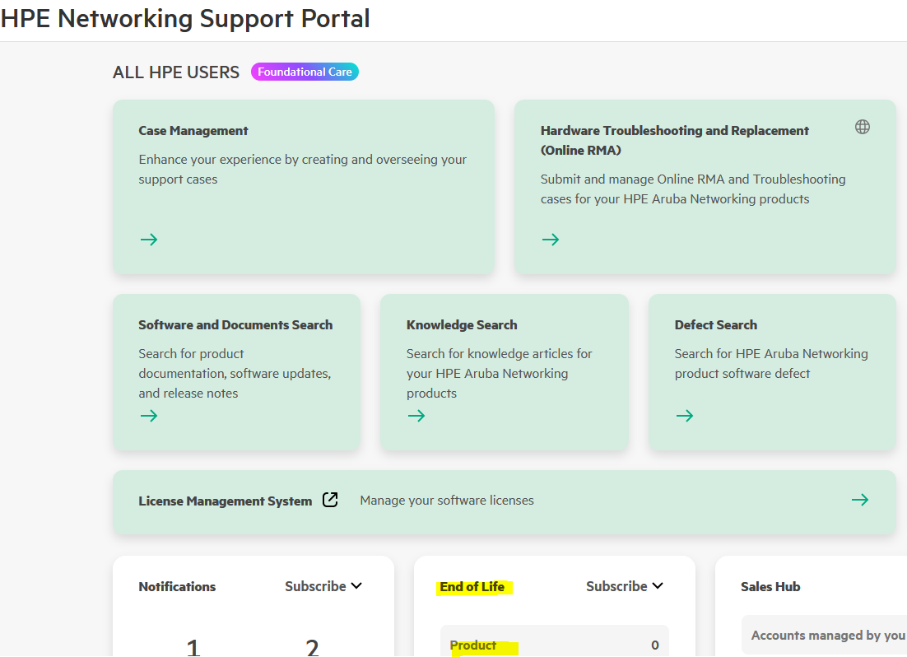Click the ALL HPE USERS heading

pyautogui.click(x=176, y=72)
